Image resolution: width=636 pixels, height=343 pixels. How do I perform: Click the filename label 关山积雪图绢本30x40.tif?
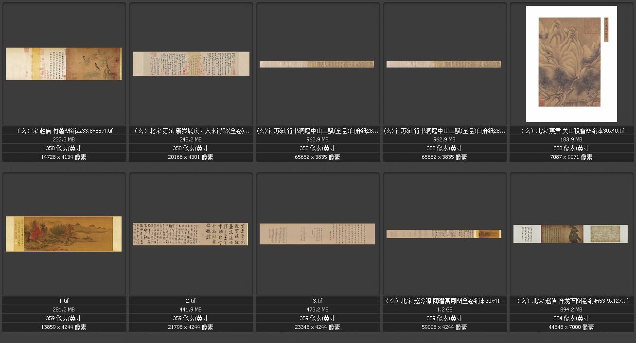pyautogui.click(x=572, y=131)
